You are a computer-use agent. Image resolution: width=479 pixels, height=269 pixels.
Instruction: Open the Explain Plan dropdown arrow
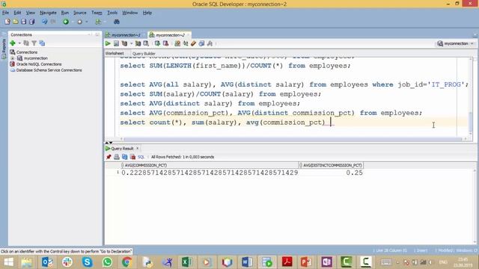point(132,43)
